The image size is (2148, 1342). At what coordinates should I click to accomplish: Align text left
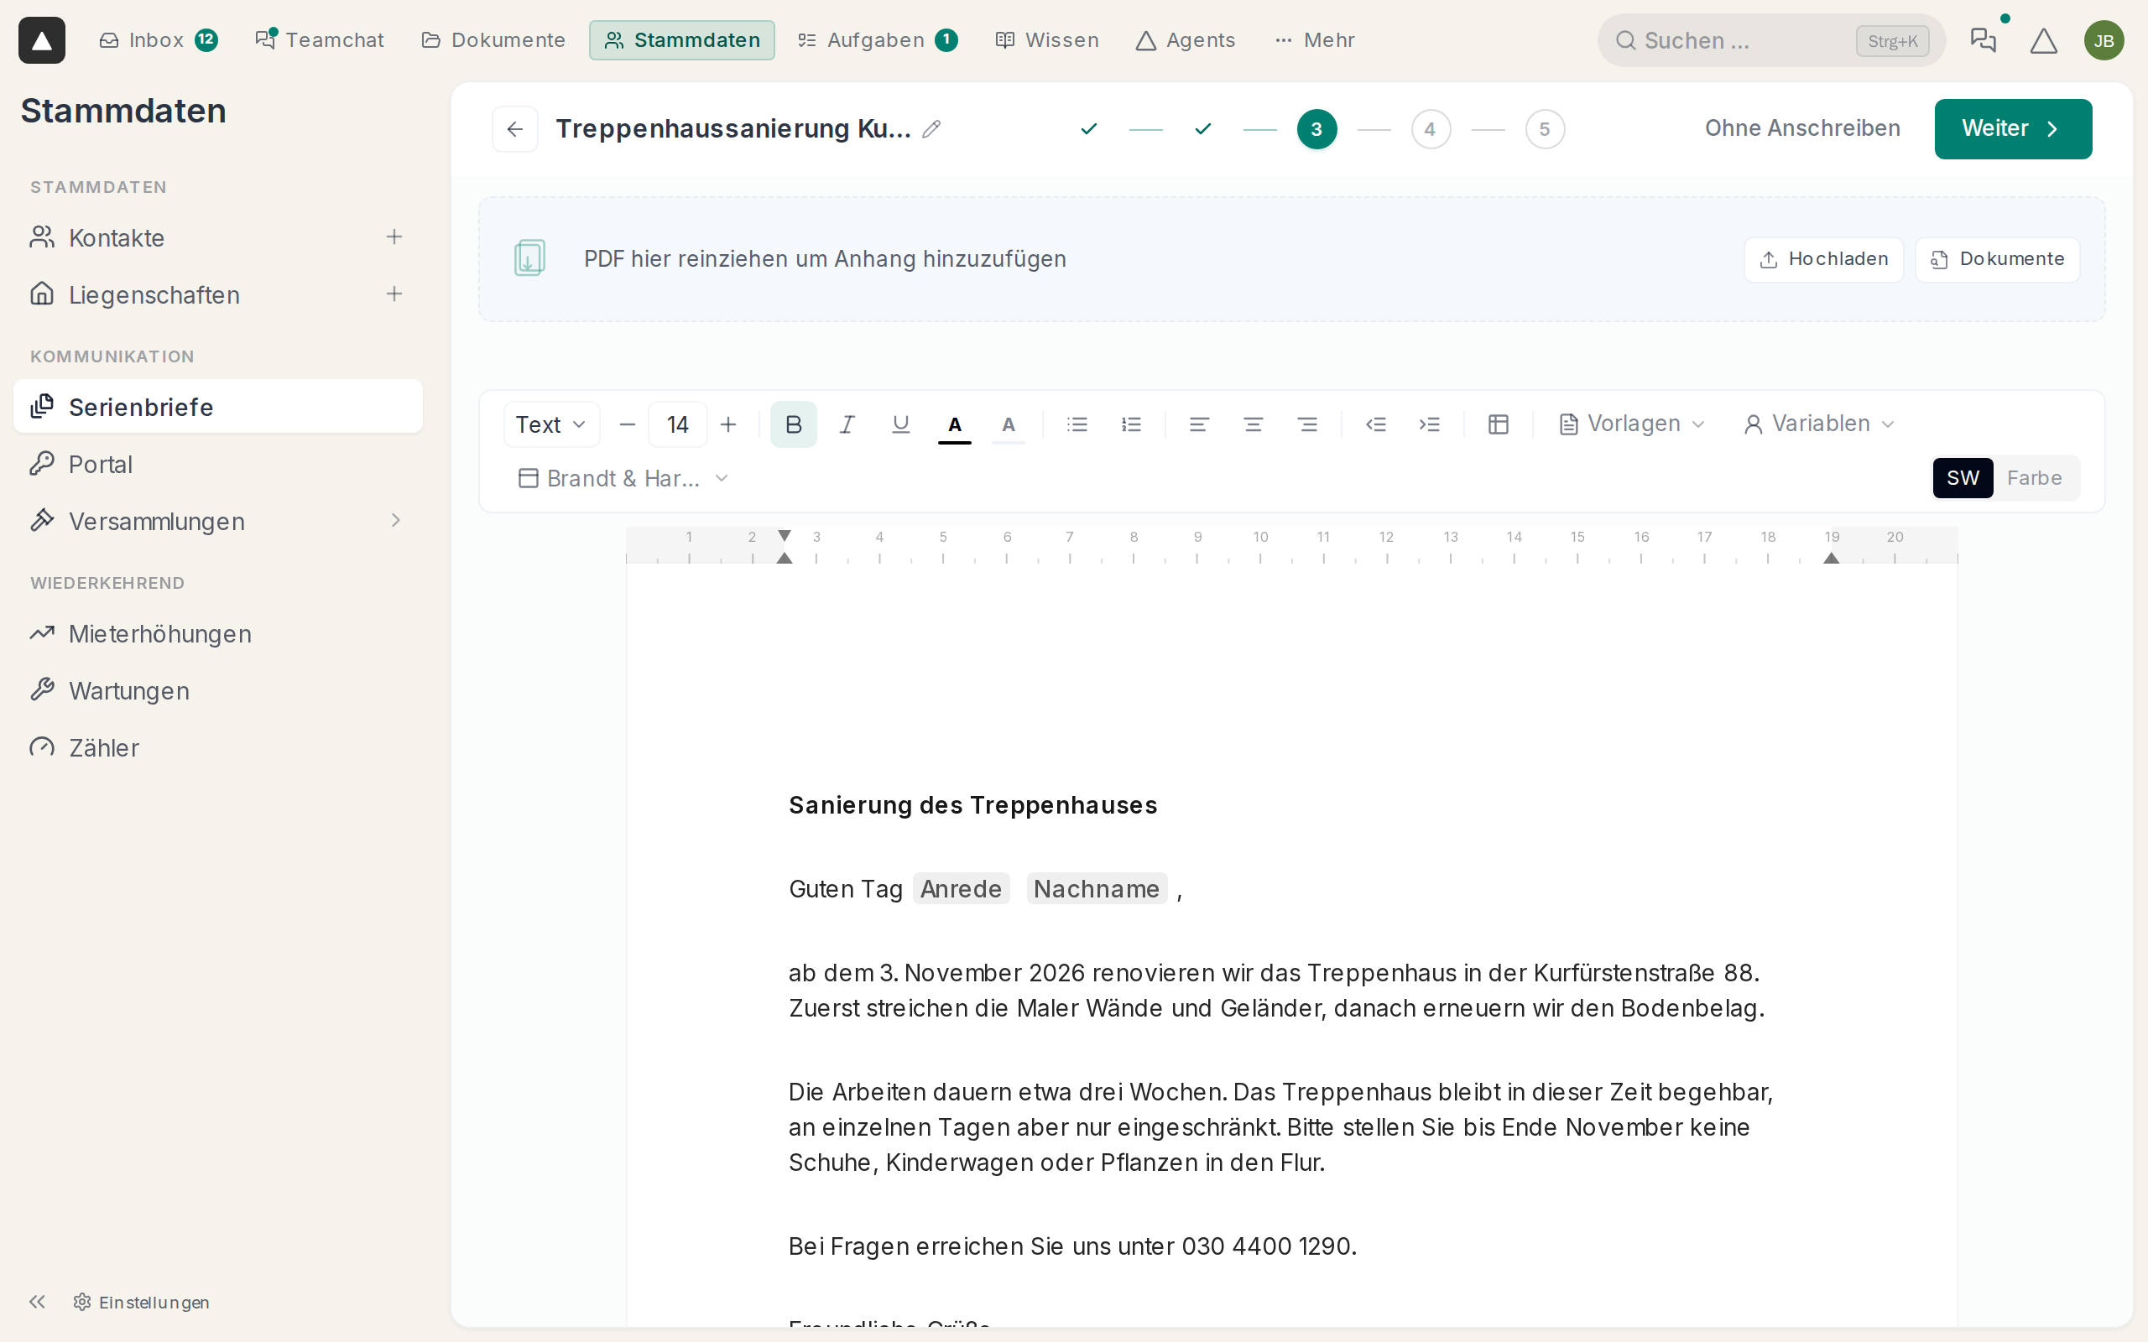(x=1199, y=424)
